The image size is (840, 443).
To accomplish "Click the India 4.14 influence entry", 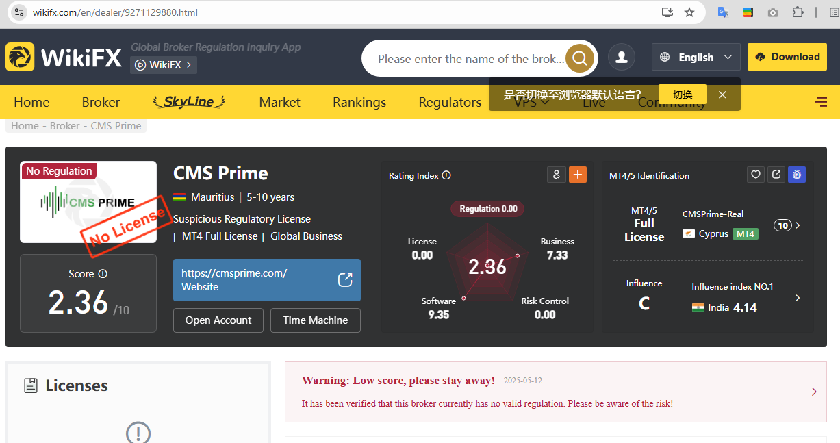I will click(724, 307).
